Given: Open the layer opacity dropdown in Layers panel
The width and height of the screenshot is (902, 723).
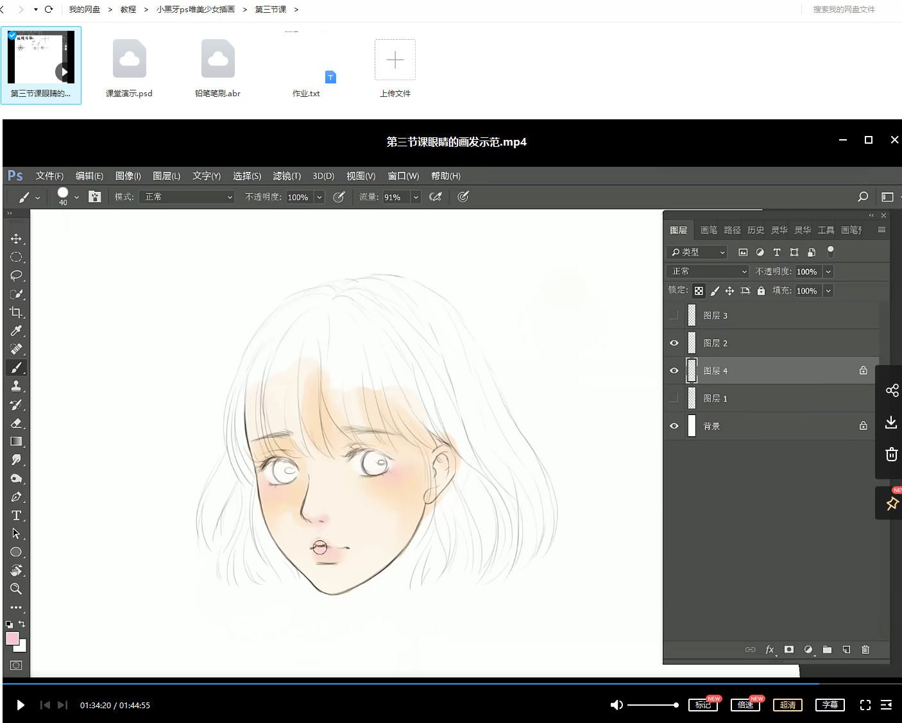Looking at the screenshot, I should click(828, 271).
